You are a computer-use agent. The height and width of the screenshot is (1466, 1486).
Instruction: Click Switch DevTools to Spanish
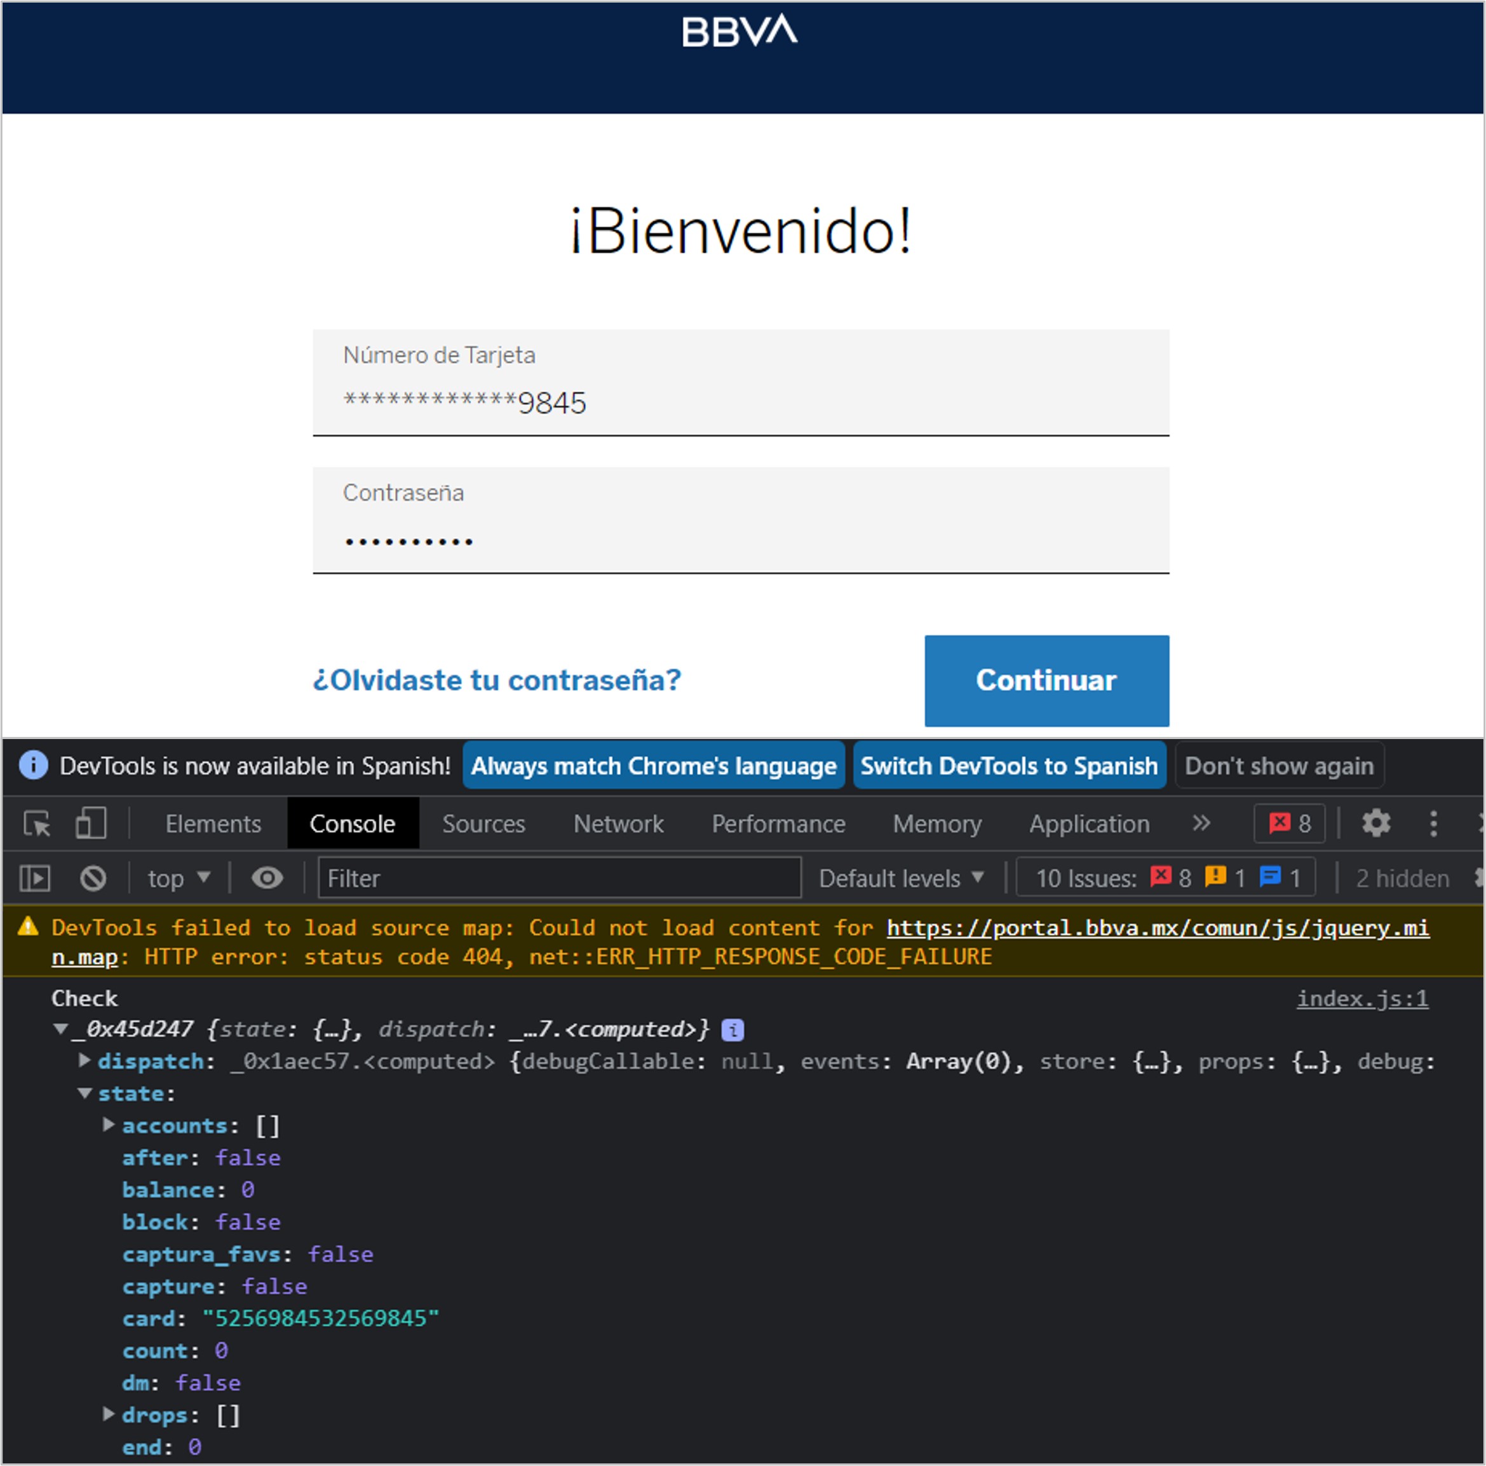coord(1009,765)
